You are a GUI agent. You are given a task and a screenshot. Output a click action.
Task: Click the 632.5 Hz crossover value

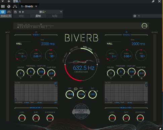(84, 68)
